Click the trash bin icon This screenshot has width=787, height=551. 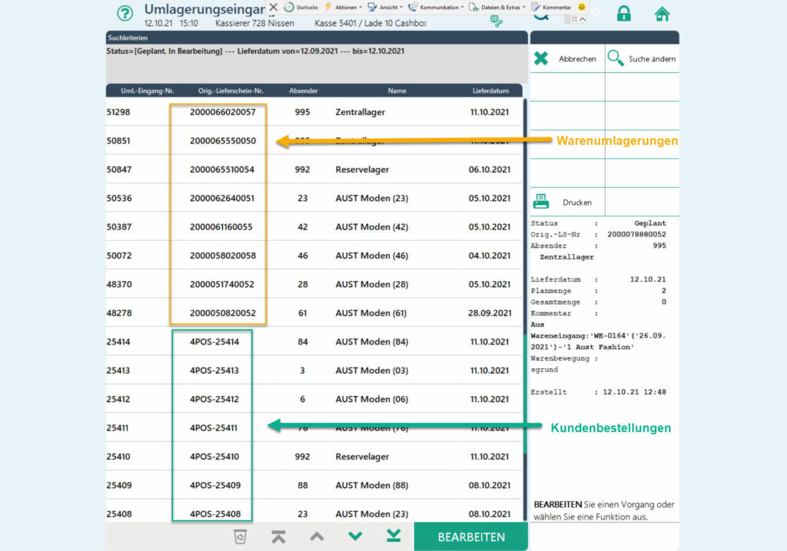[x=240, y=536]
